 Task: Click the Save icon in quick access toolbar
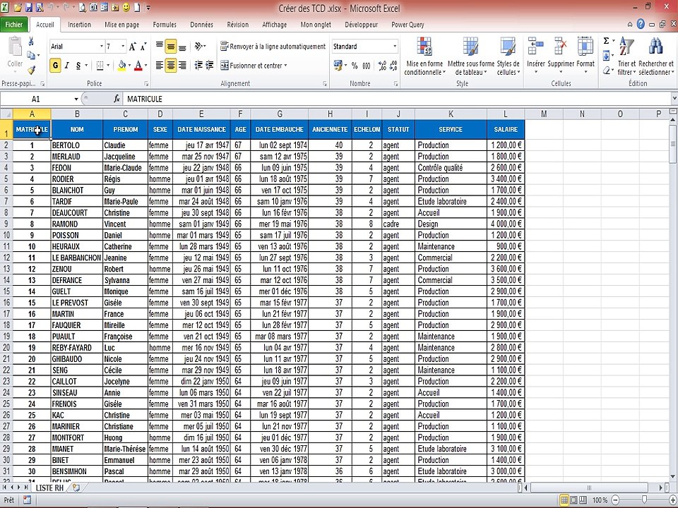click(x=29, y=7)
